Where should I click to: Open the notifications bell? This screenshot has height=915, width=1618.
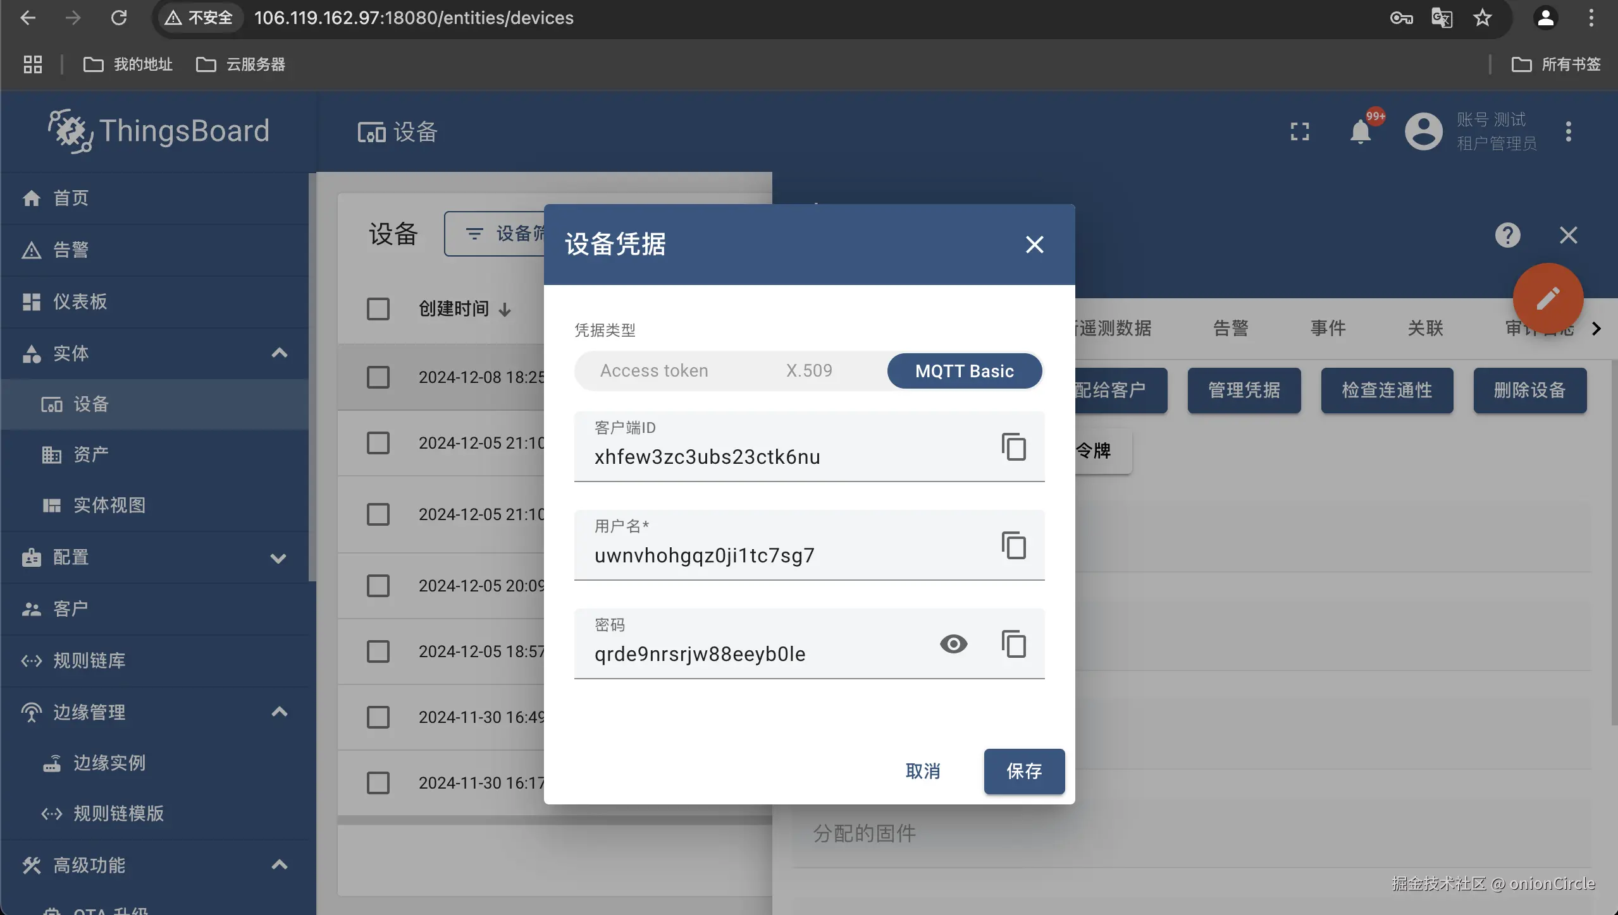(1360, 131)
